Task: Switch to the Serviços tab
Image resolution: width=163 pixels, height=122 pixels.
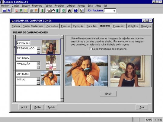Action: [146, 26]
